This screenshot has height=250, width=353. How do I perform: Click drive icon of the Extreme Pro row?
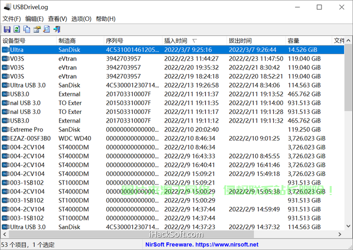point(5,129)
